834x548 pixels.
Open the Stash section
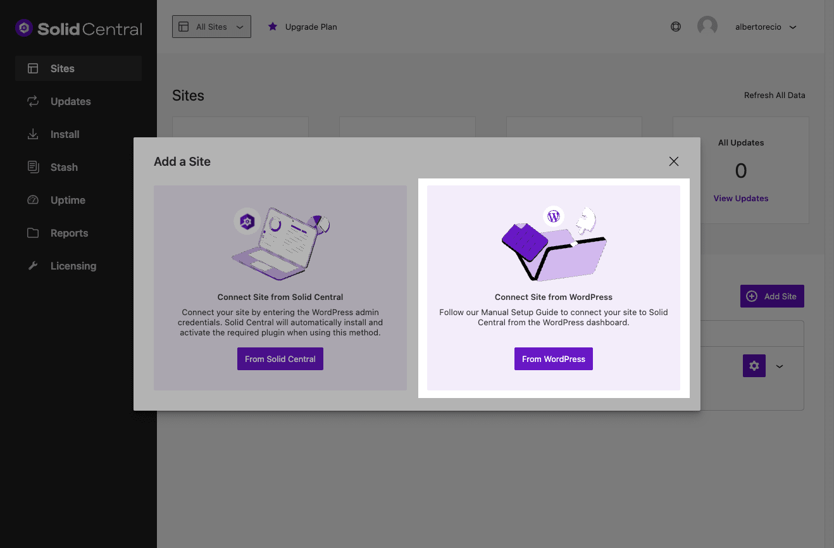(78, 167)
